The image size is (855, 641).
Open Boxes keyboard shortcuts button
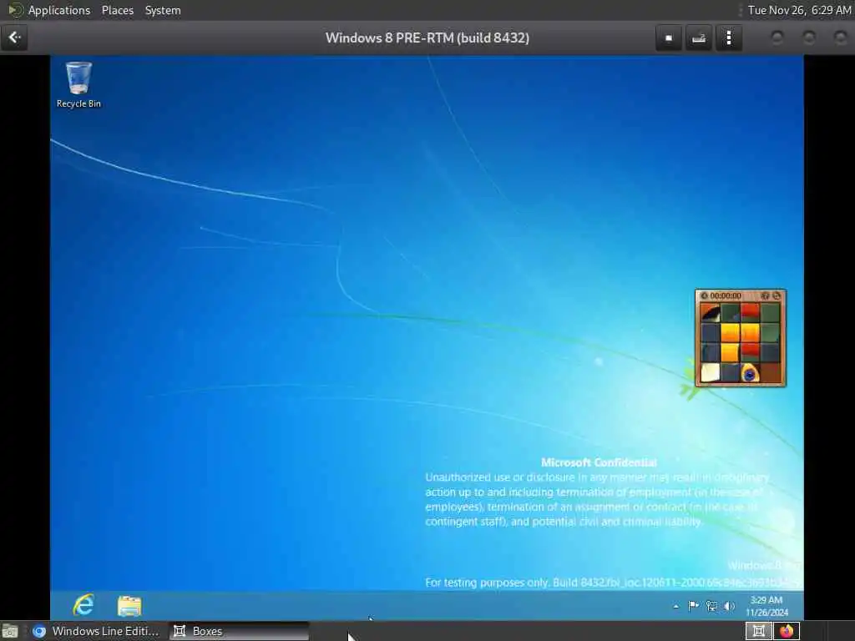coord(699,38)
